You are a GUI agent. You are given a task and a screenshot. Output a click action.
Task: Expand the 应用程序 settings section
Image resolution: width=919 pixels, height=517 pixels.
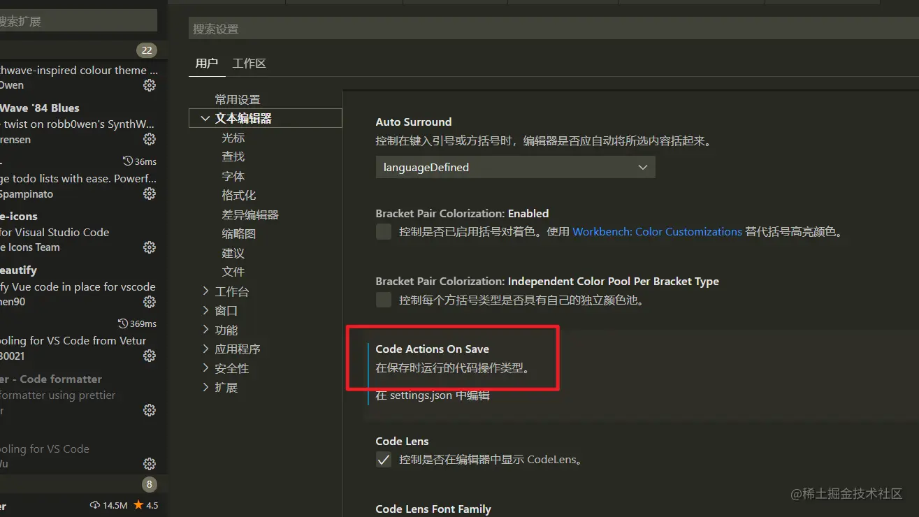(205, 349)
